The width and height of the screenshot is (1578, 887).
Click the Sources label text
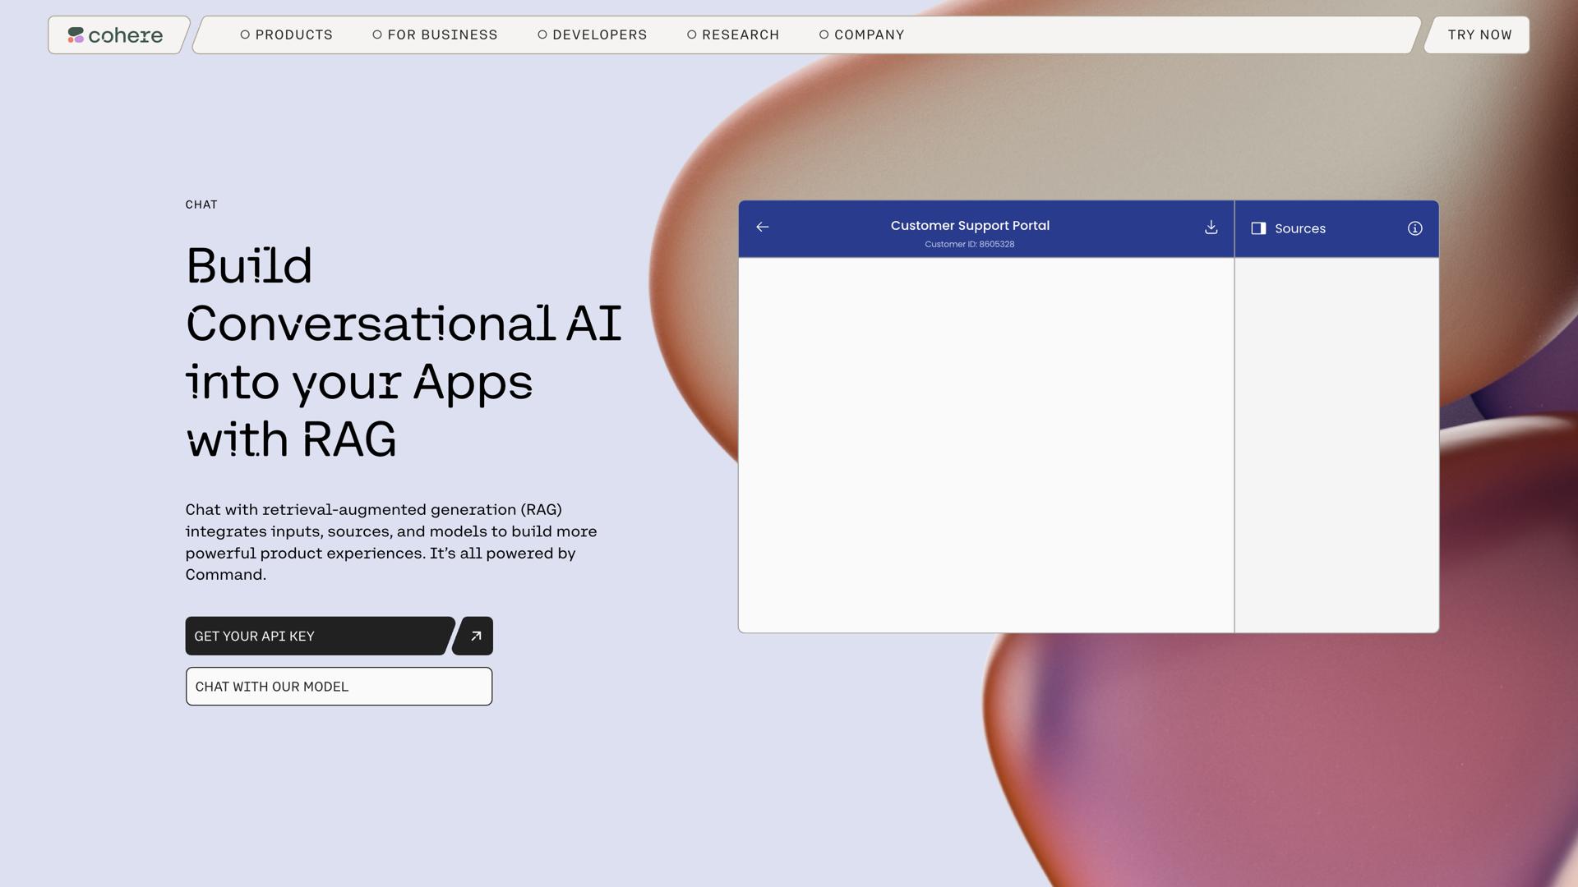[x=1299, y=229]
